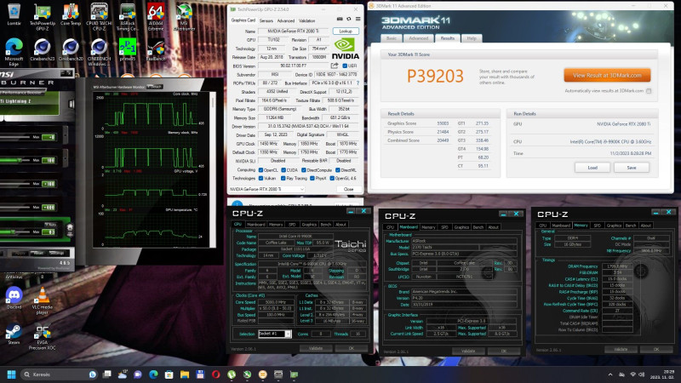Viewport: 681px width, 383px height.
Task: Click Validate in the Taichi CPU-Z window
Action: pyautogui.click(x=316, y=348)
